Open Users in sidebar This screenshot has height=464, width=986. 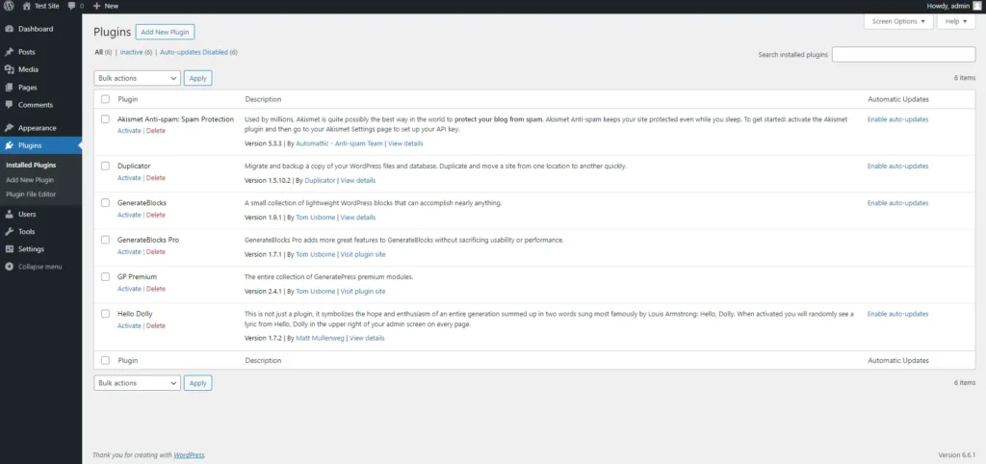pos(27,214)
